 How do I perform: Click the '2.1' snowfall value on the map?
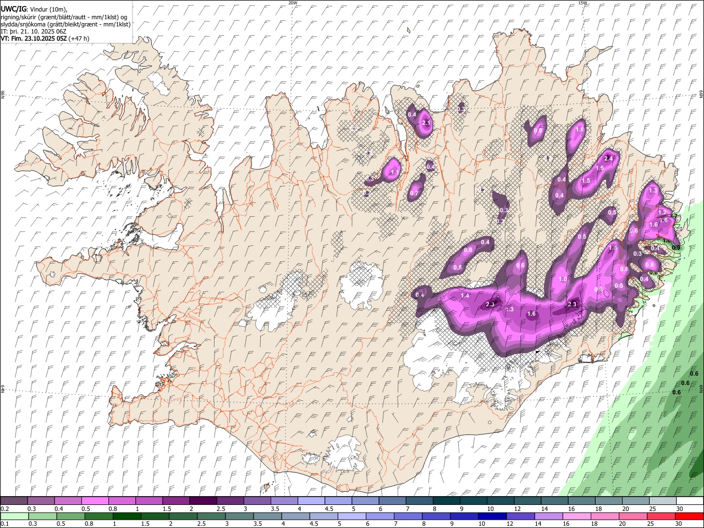point(426,123)
